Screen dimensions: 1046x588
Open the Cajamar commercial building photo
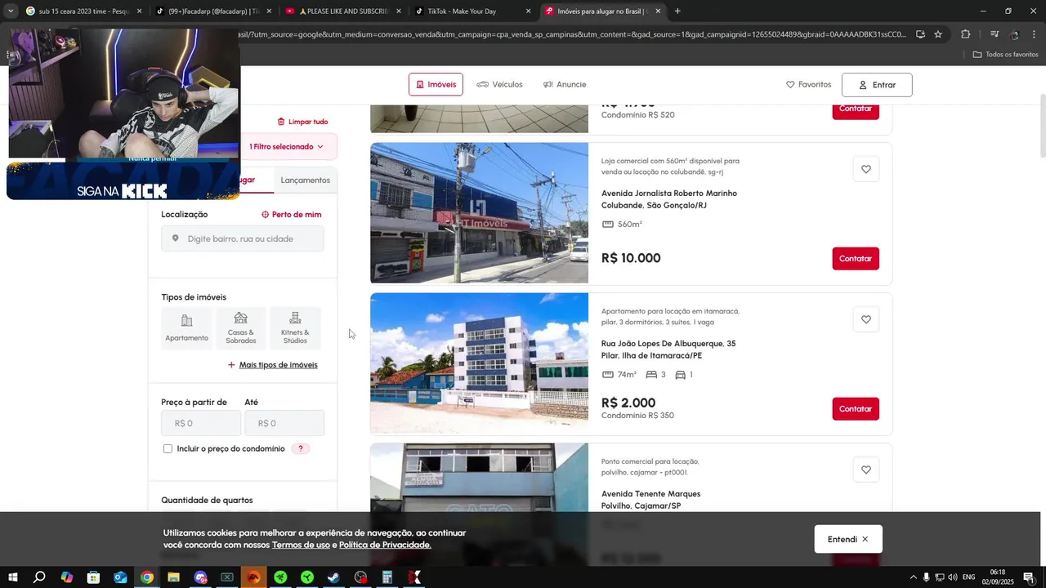coord(479,478)
